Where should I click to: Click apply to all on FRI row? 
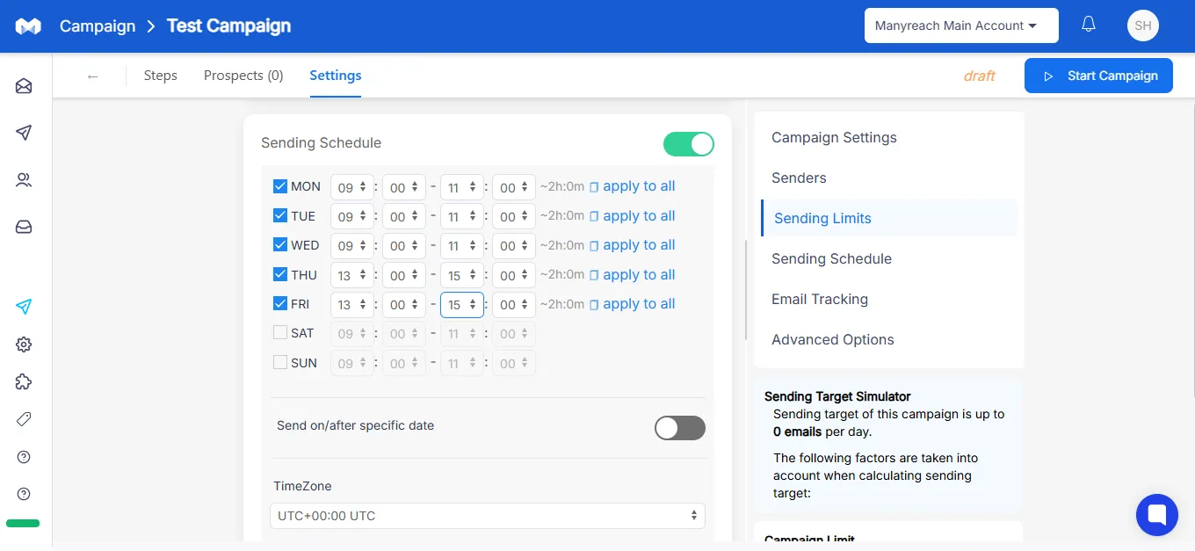click(639, 304)
